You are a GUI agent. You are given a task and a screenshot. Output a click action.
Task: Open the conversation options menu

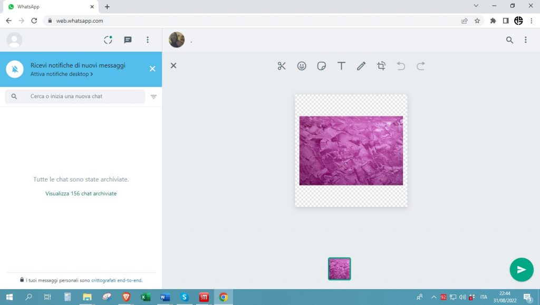click(525, 40)
